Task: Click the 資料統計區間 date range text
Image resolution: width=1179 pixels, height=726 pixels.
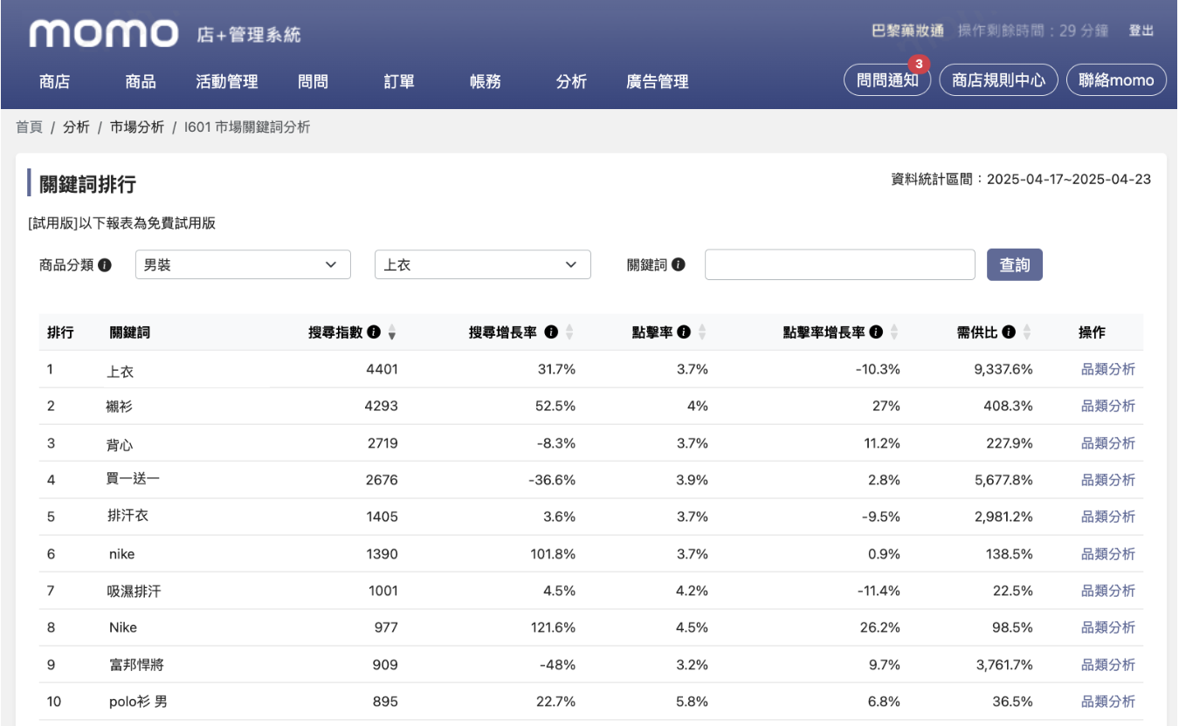Action: (1021, 179)
